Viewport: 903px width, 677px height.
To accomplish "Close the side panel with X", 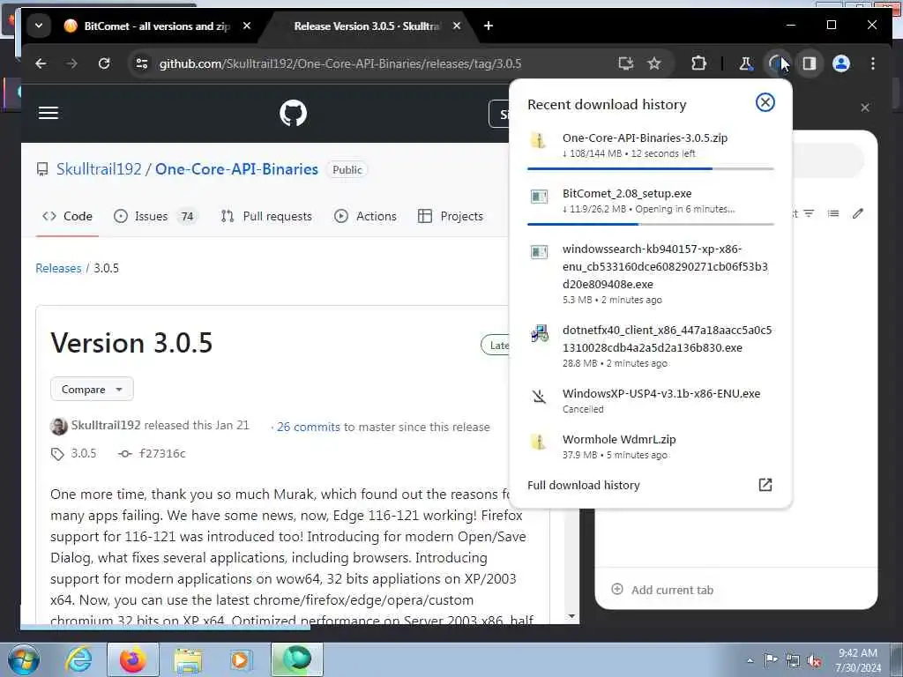I will tap(864, 108).
